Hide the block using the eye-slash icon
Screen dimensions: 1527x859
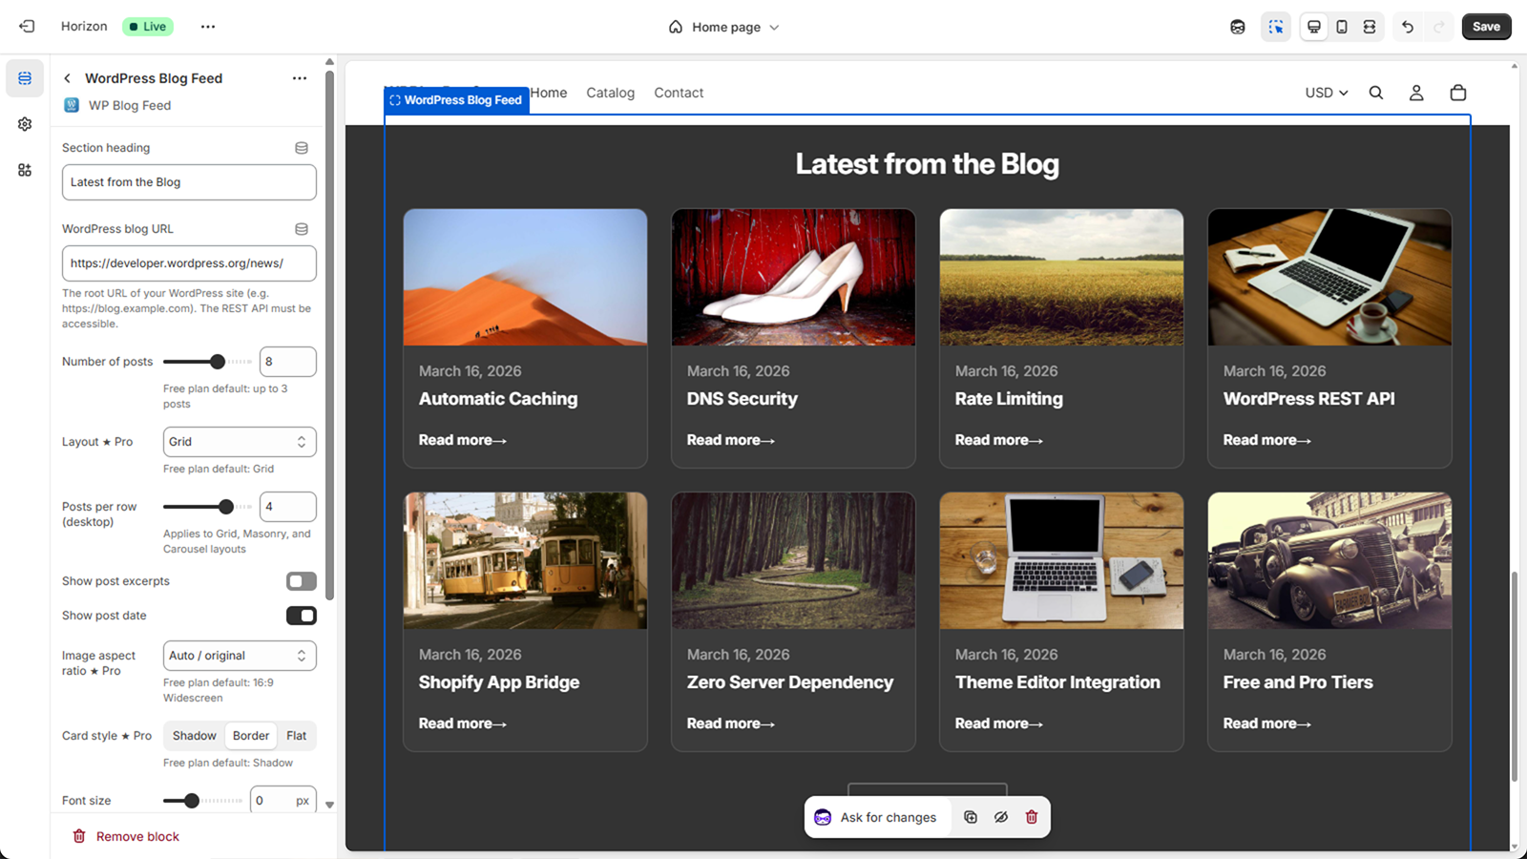pos(1000,817)
